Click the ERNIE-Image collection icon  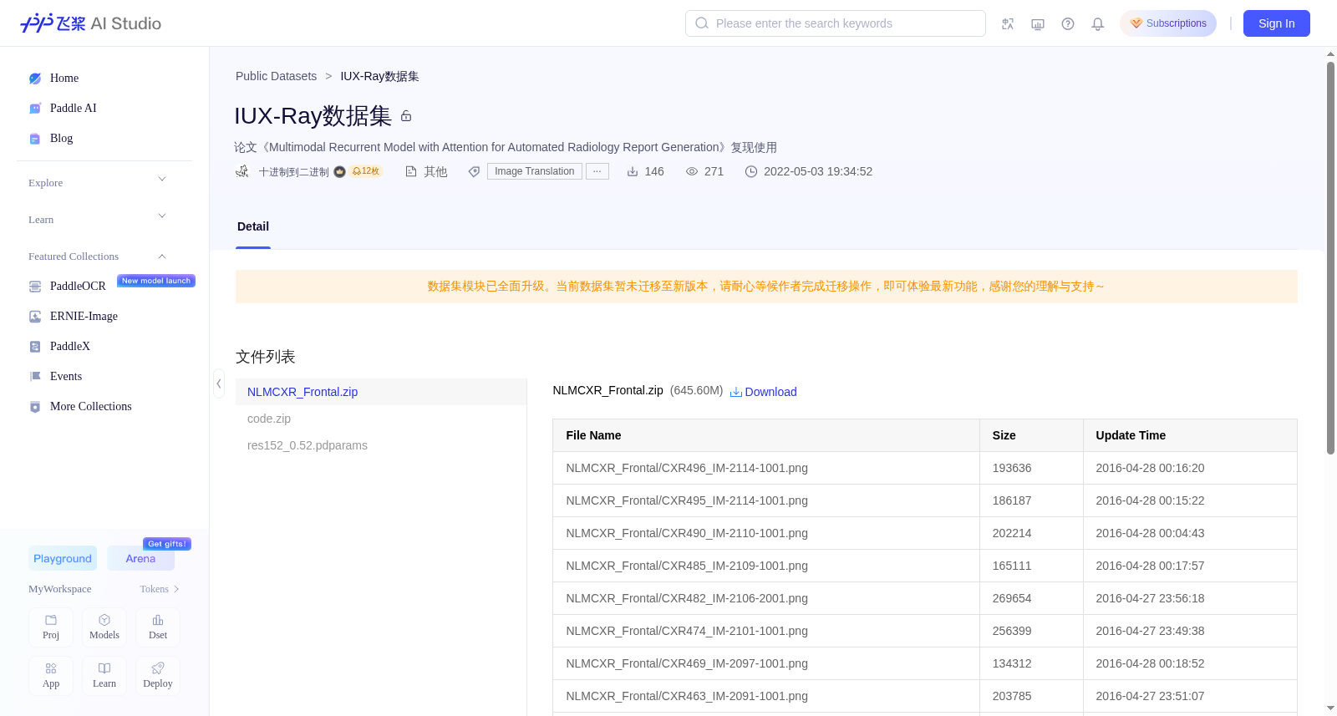[x=35, y=317]
